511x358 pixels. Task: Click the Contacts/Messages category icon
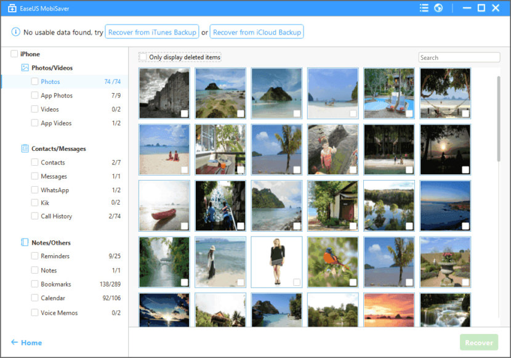pyautogui.click(x=25, y=148)
